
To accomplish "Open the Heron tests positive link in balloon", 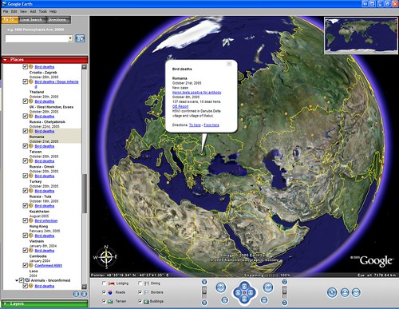I will (196, 93).
